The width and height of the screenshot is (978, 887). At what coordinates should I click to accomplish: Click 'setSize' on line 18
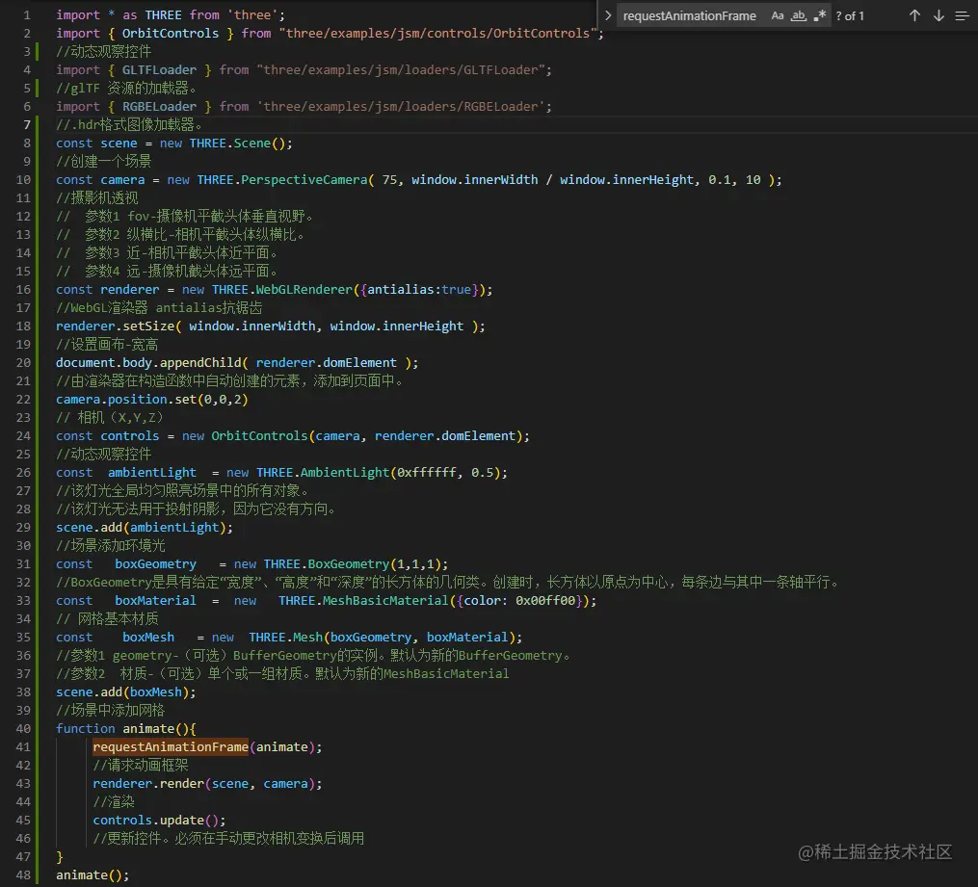148,326
